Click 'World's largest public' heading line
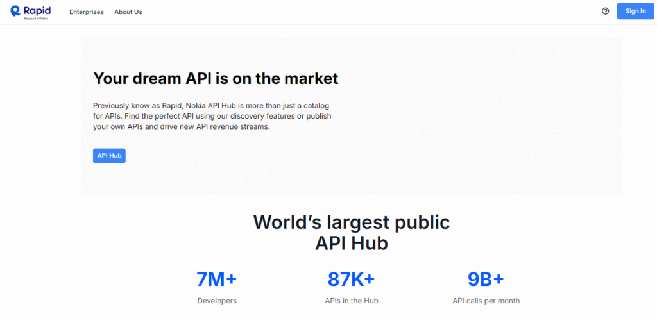The width and height of the screenshot is (657, 318). [352, 222]
